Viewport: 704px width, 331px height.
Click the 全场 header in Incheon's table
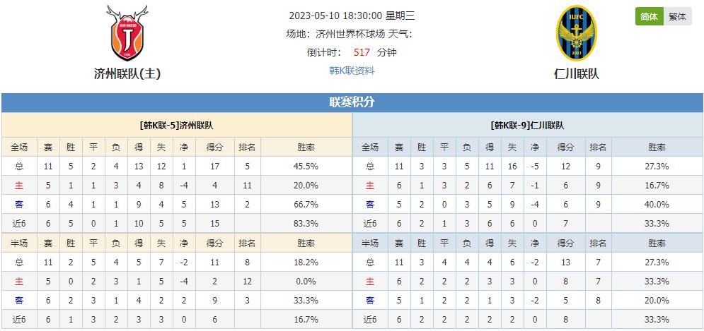pos(370,148)
